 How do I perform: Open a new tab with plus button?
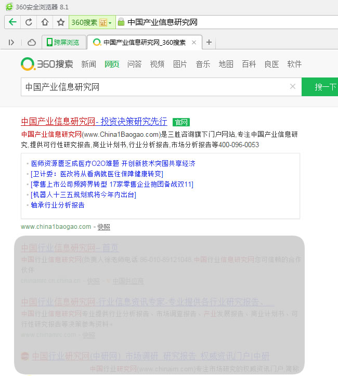coord(209,42)
